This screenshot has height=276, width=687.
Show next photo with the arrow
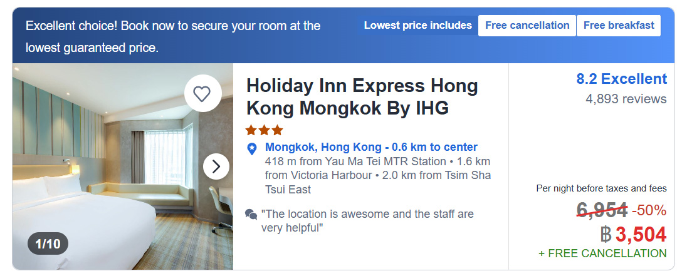tap(216, 166)
